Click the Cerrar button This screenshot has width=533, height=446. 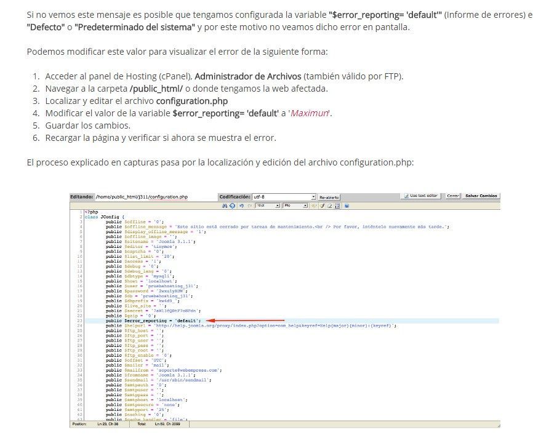tap(453, 196)
